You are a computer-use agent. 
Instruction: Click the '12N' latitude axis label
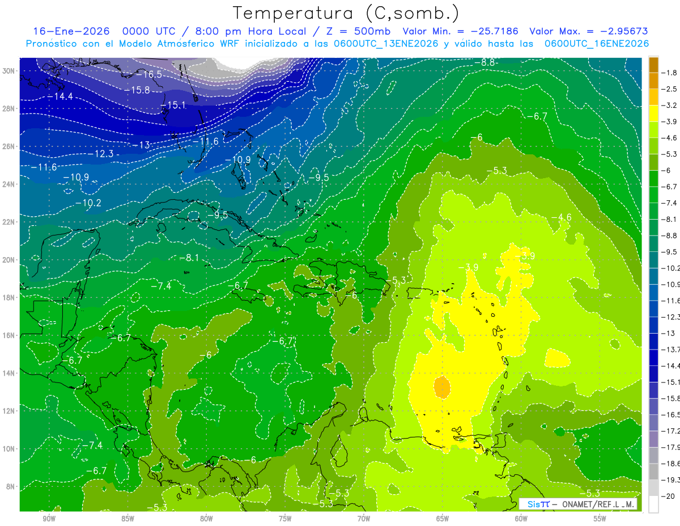point(8,411)
